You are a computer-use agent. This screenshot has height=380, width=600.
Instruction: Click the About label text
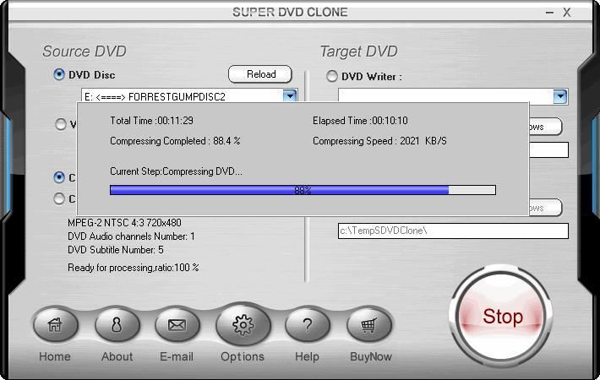pyautogui.click(x=117, y=356)
